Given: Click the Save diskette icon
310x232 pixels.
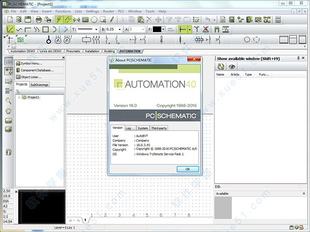Looking at the screenshot, I should tap(28, 20).
